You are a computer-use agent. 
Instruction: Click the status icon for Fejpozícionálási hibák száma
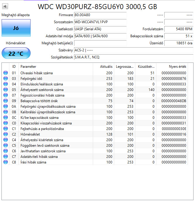tap(6, 95)
